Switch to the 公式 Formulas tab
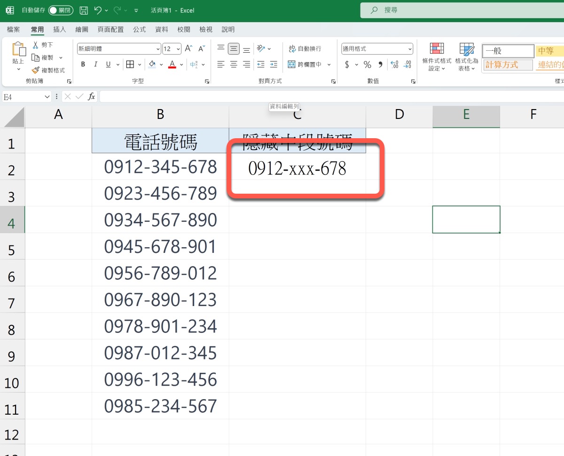 pos(139,29)
